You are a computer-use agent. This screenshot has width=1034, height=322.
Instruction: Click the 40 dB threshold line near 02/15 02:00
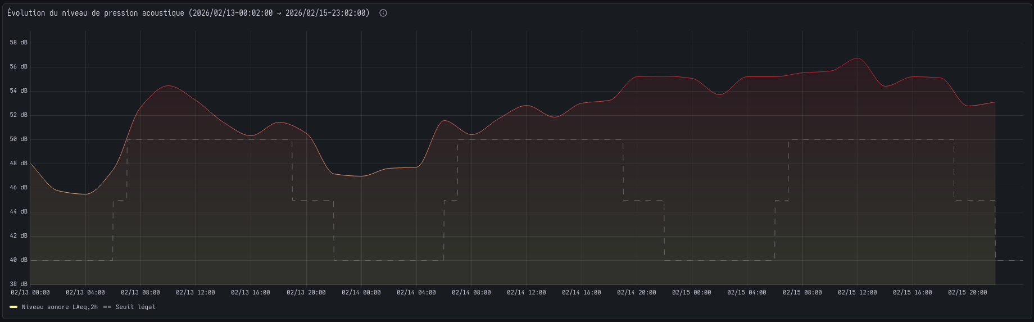(719, 260)
